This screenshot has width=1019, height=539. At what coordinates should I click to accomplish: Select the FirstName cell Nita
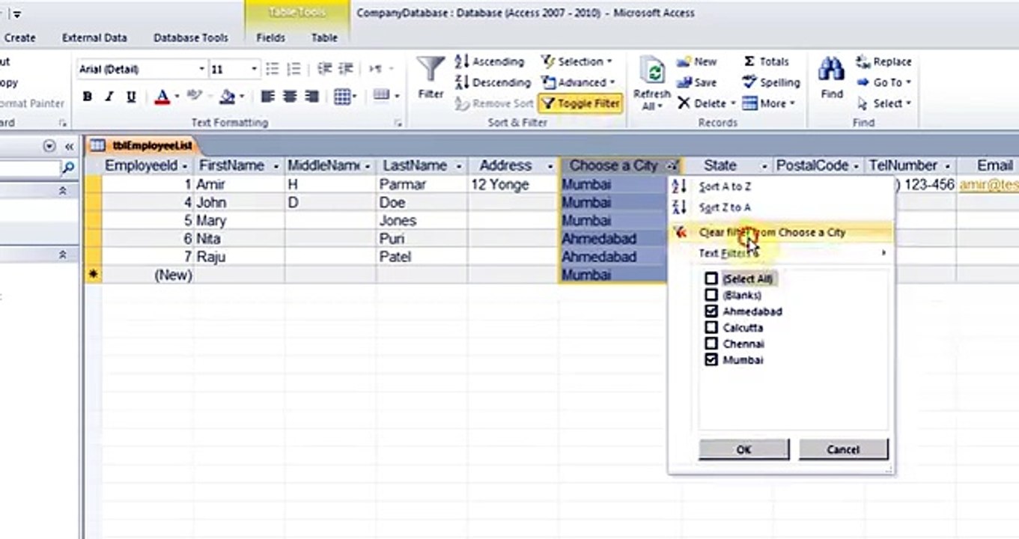(x=239, y=239)
